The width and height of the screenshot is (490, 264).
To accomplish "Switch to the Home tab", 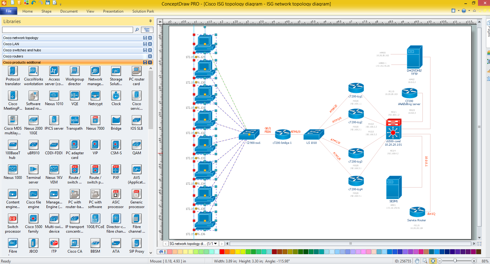I will click(x=27, y=11).
